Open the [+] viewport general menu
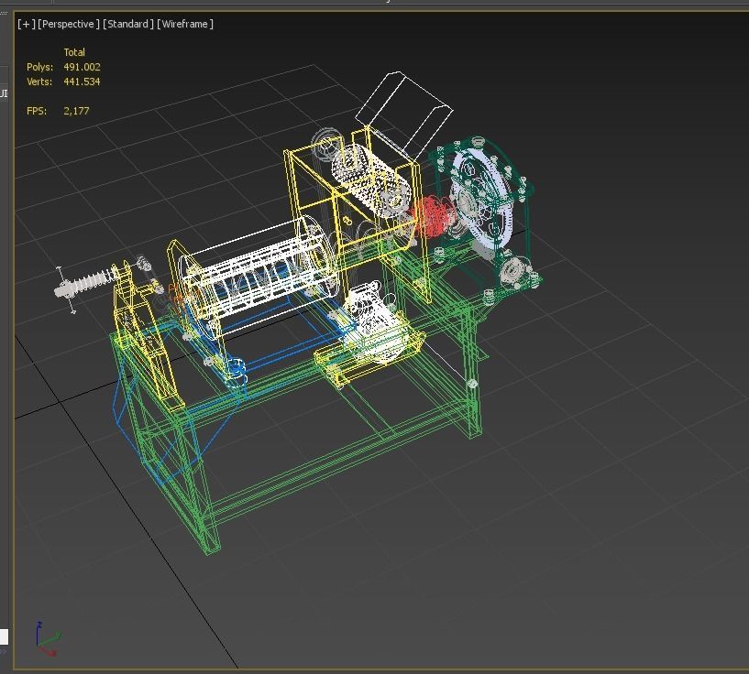Screen dimensions: 749x674 [x=27, y=24]
